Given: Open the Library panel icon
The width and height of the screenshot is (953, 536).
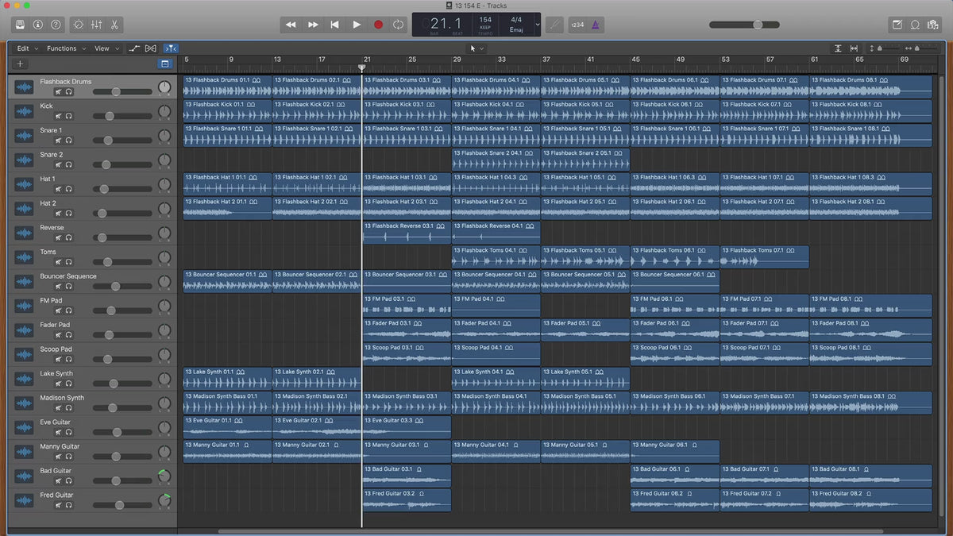Looking at the screenshot, I should click(19, 25).
